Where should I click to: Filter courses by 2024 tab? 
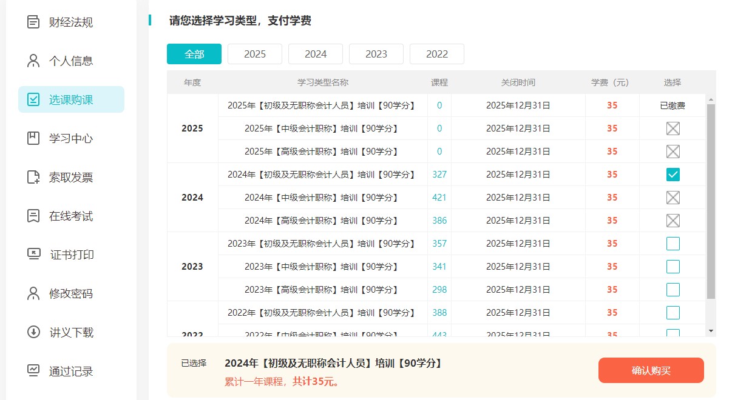(316, 54)
